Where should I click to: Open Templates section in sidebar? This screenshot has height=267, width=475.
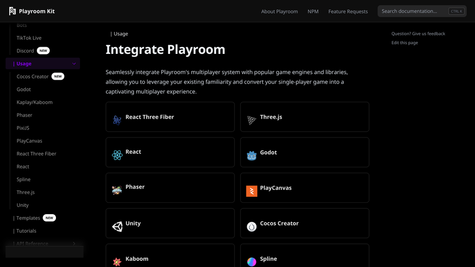coord(28,218)
